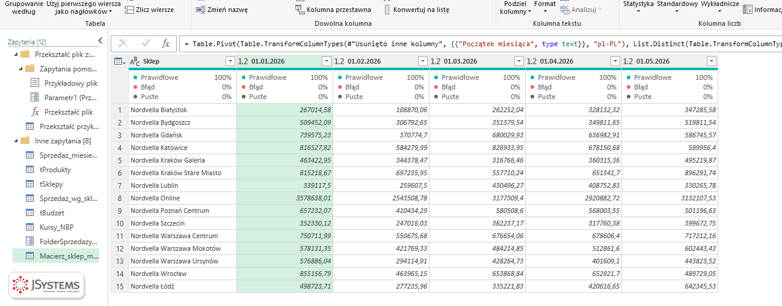Viewport: 782px width, 306px height.
Task: Collapse the Przekształć plik z... folder
Action: pyautogui.click(x=14, y=54)
